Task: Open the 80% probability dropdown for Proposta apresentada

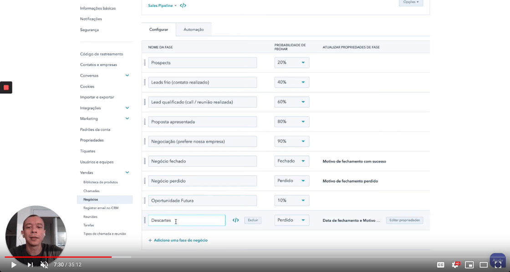Action: pyautogui.click(x=292, y=122)
